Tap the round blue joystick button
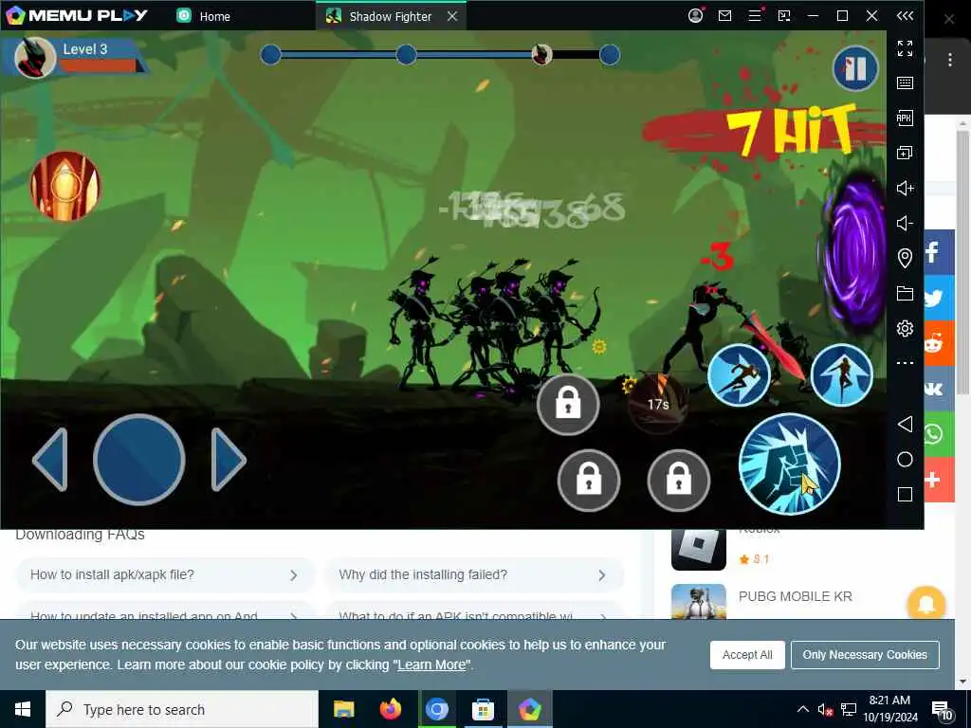971x728 pixels. tap(139, 460)
